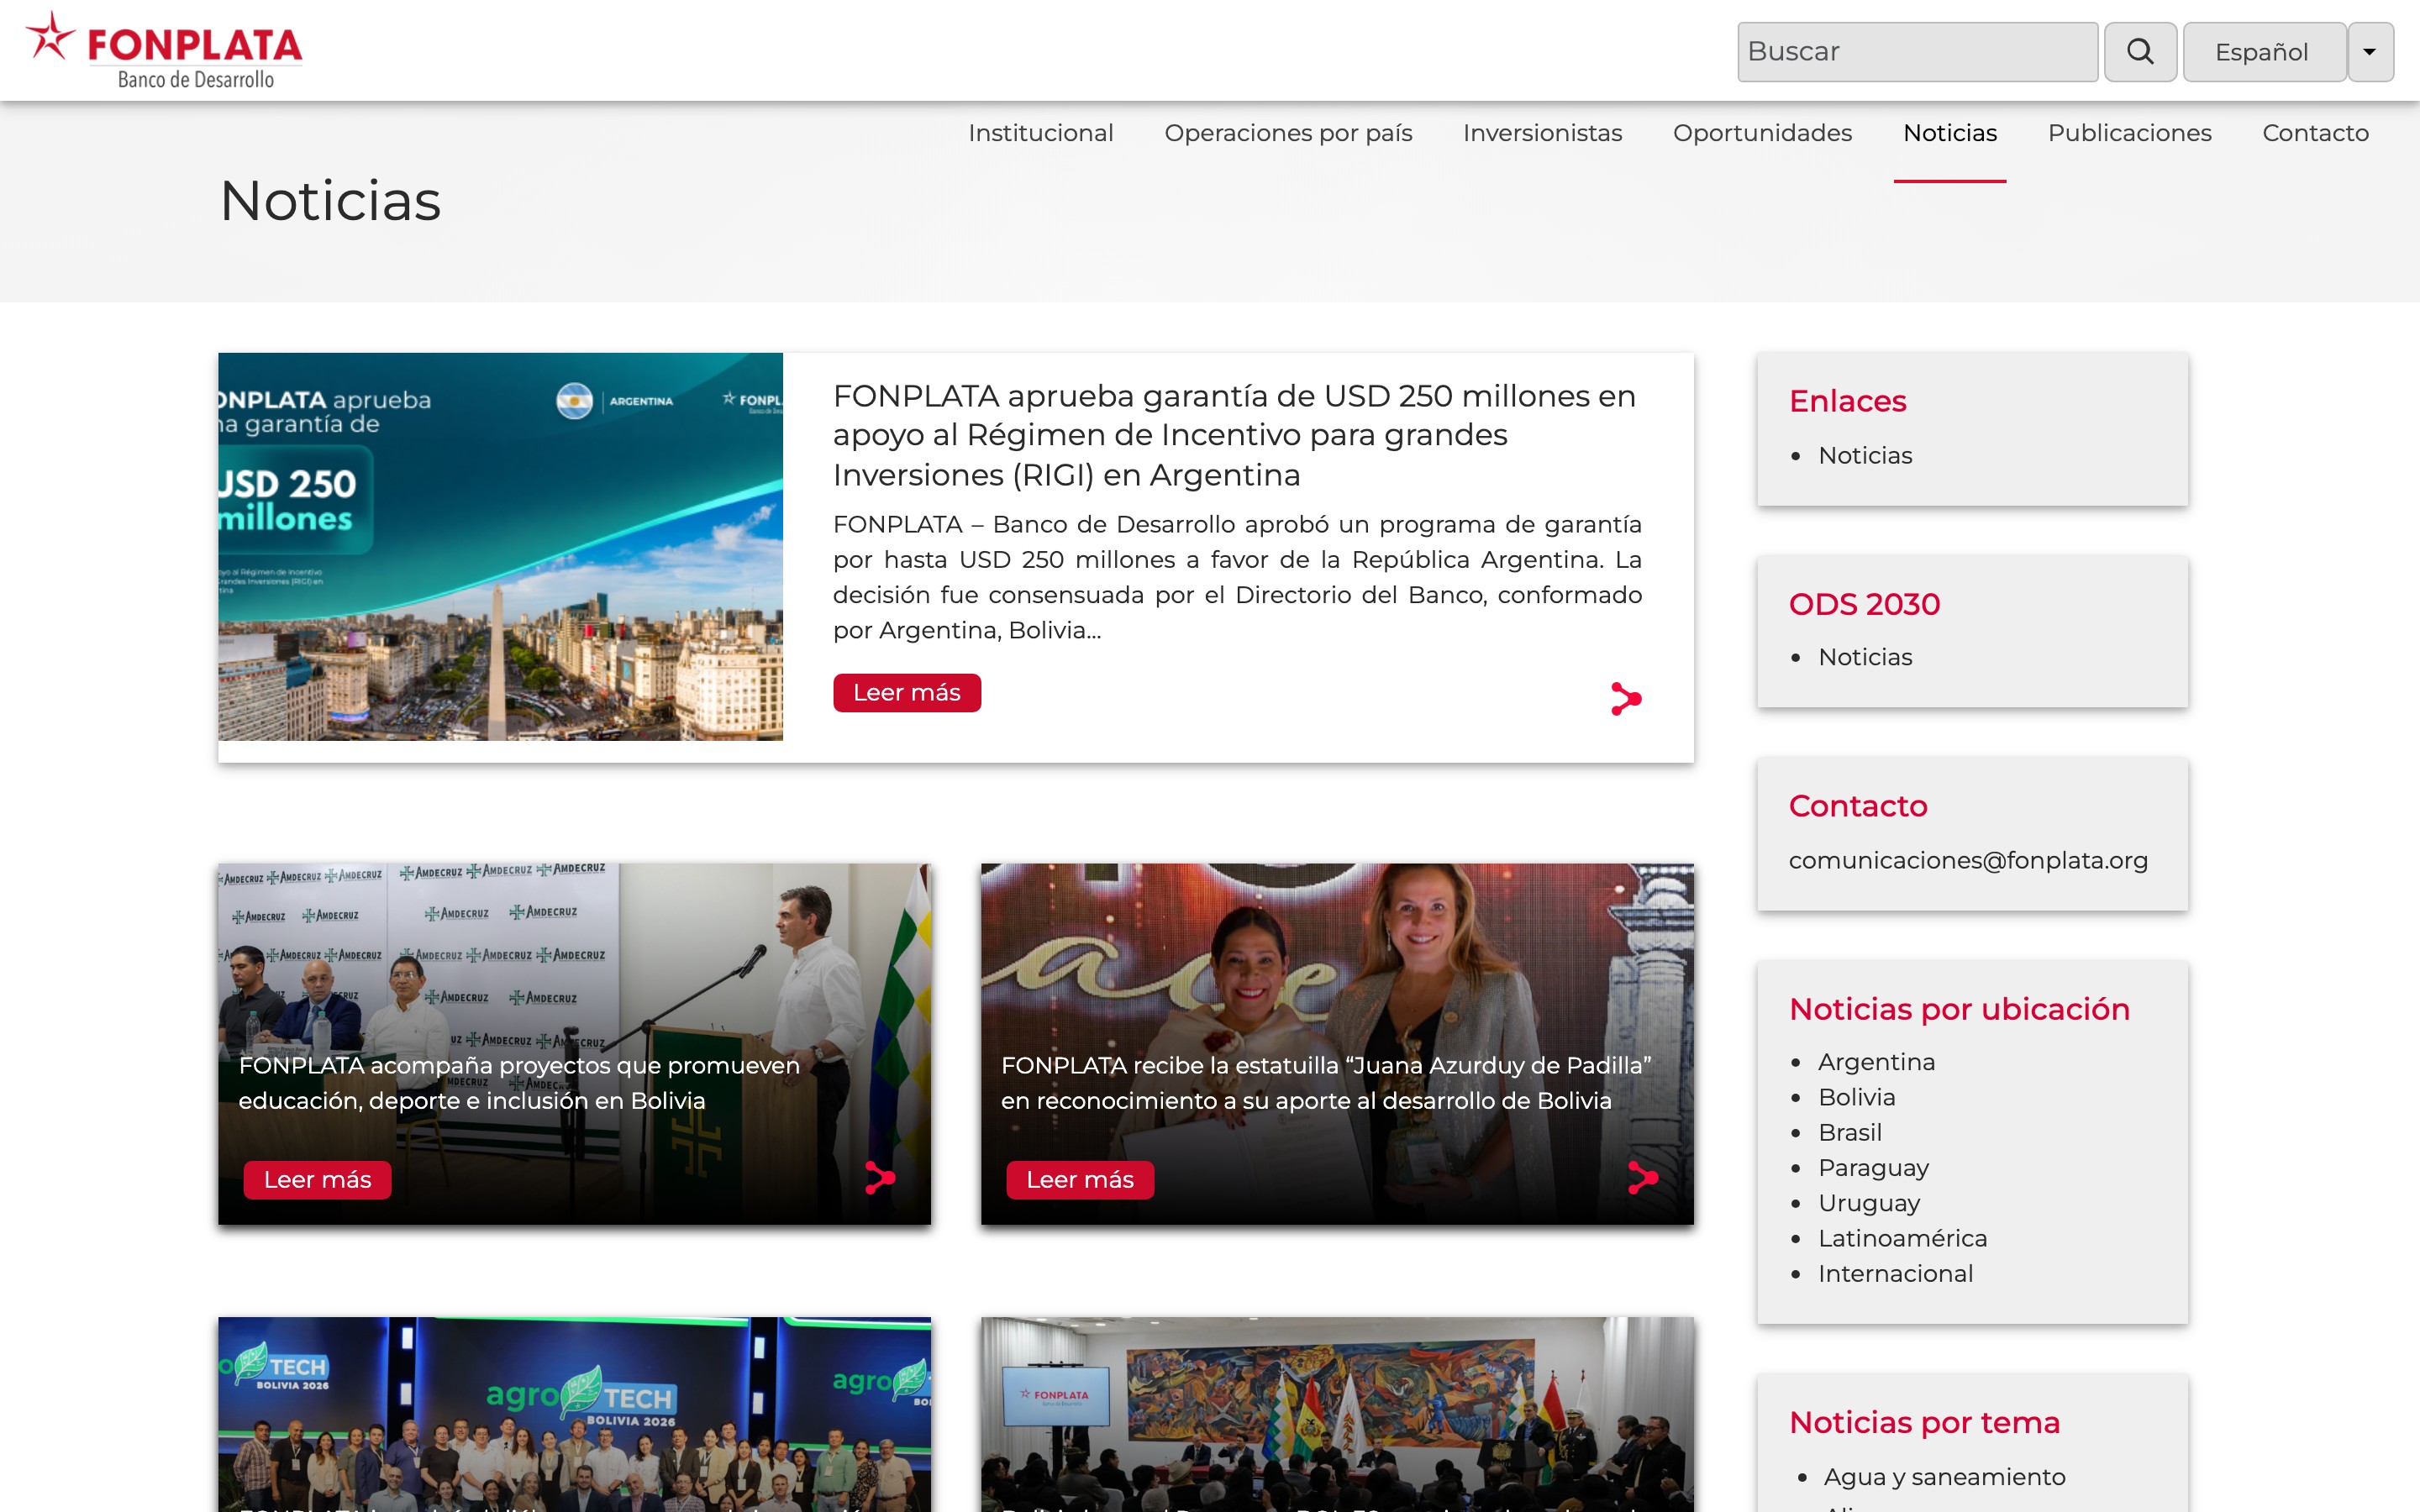Click the magnifier search button

[2140, 52]
